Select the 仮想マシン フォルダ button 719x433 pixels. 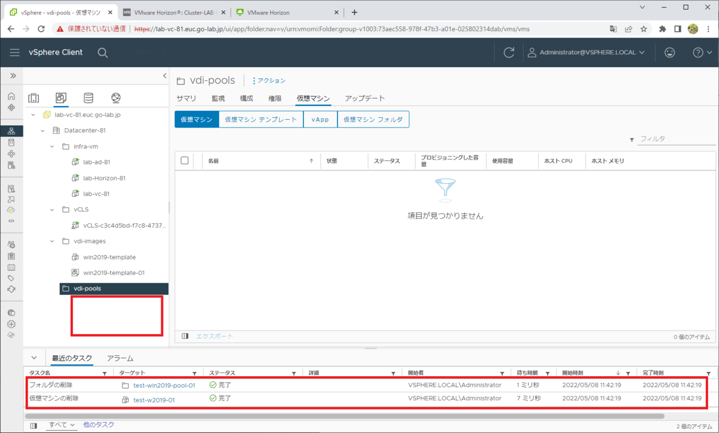(x=373, y=119)
